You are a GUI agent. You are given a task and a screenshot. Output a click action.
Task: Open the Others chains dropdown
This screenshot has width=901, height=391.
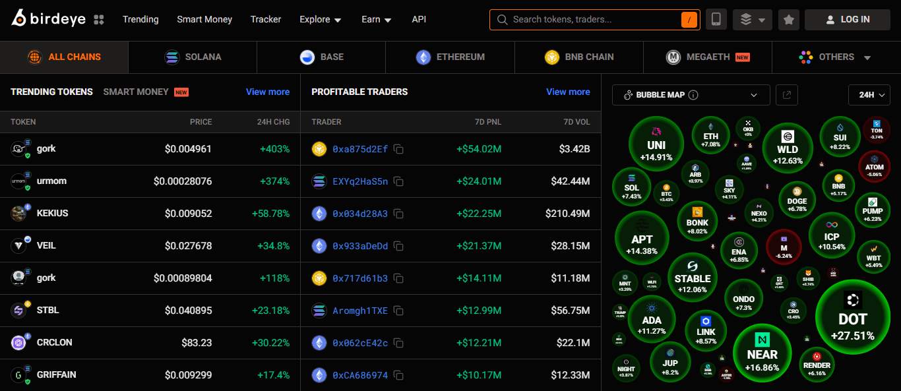tap(836, 57)
